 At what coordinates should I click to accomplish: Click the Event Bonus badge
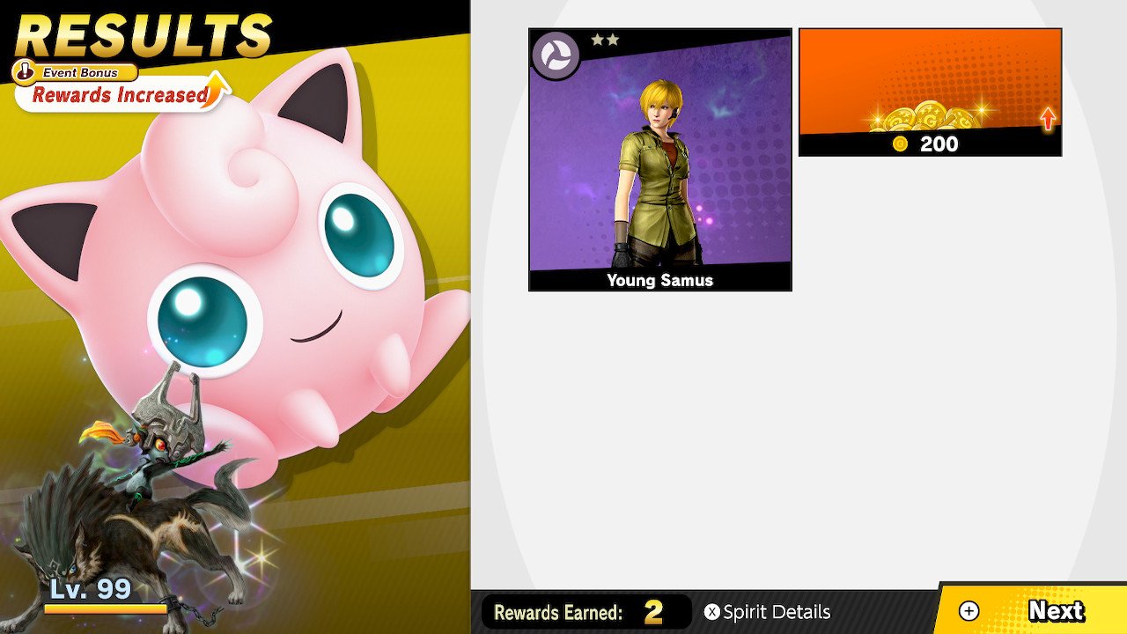pos(77,72)
